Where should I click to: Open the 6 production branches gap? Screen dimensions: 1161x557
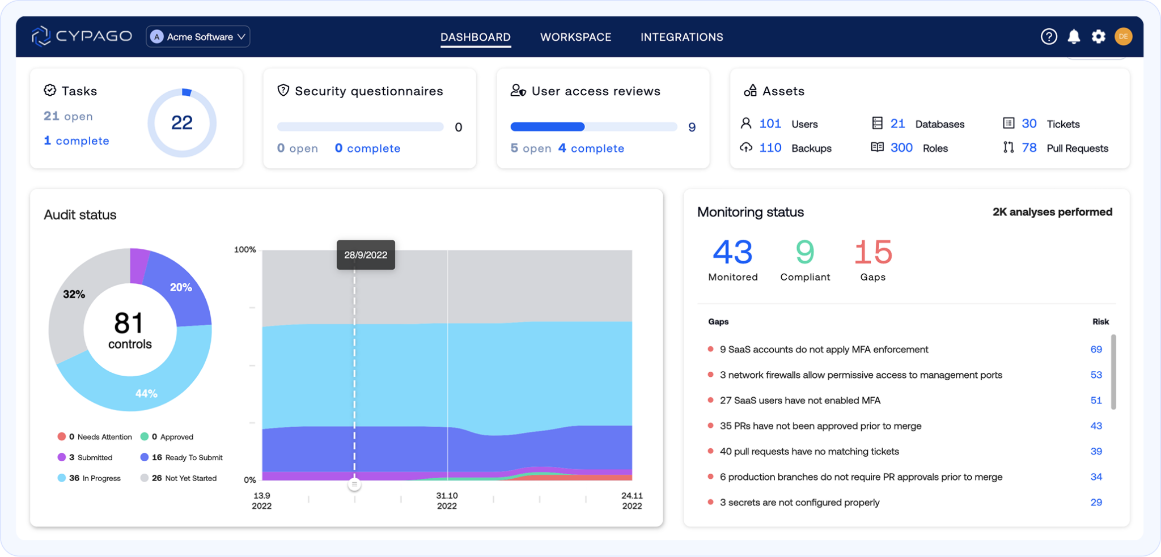point(861,477)
